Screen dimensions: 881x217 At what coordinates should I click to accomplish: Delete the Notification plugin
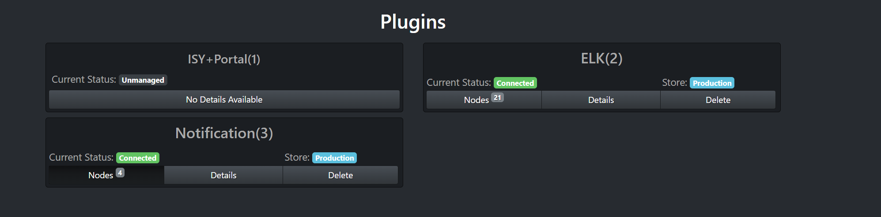pyautogui.click(x=340, y=175)
